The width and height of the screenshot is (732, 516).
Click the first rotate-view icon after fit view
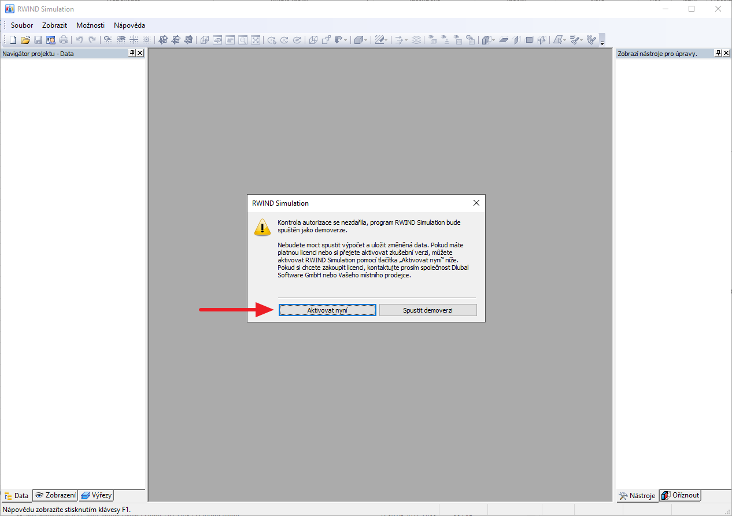pos(272,40)
